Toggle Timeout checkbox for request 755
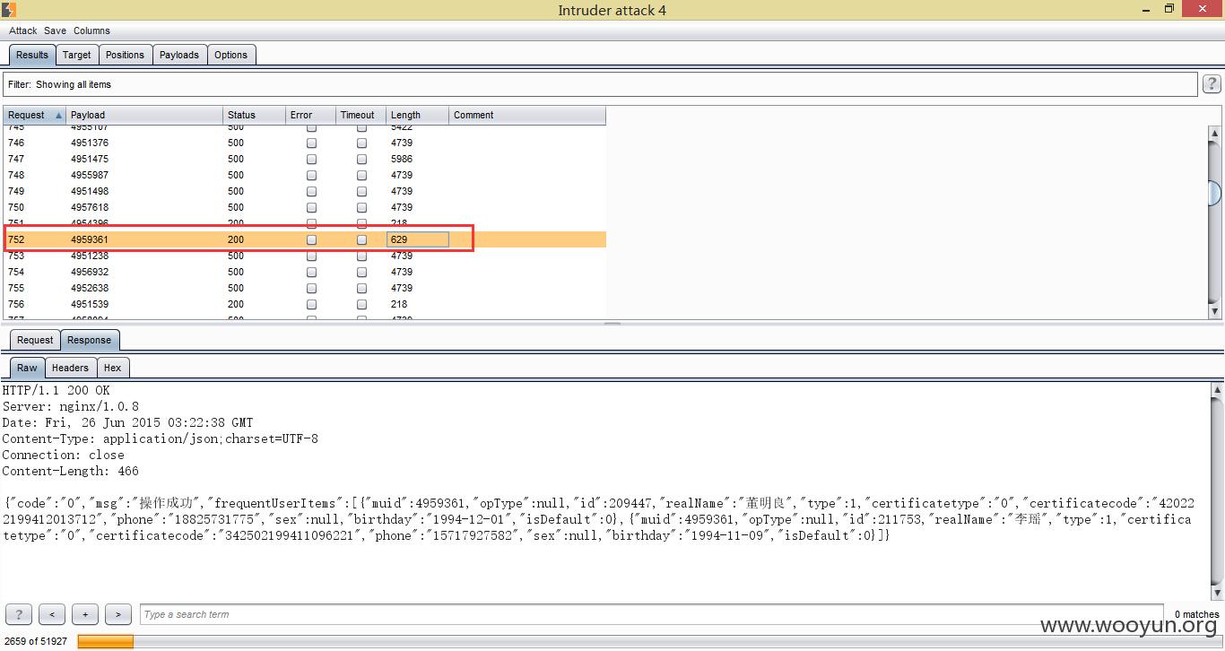 pyautogui.click(x=361, y=288)
